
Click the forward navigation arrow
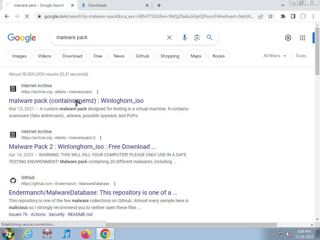(x=17, y=16)
